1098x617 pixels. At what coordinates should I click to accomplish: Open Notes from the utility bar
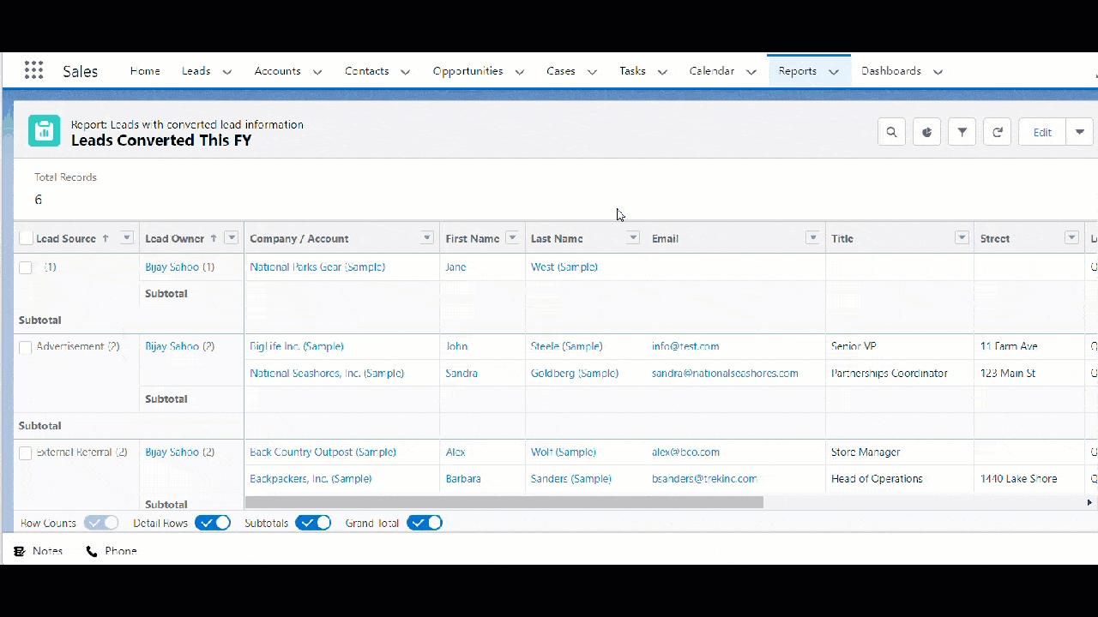point(38,551)
